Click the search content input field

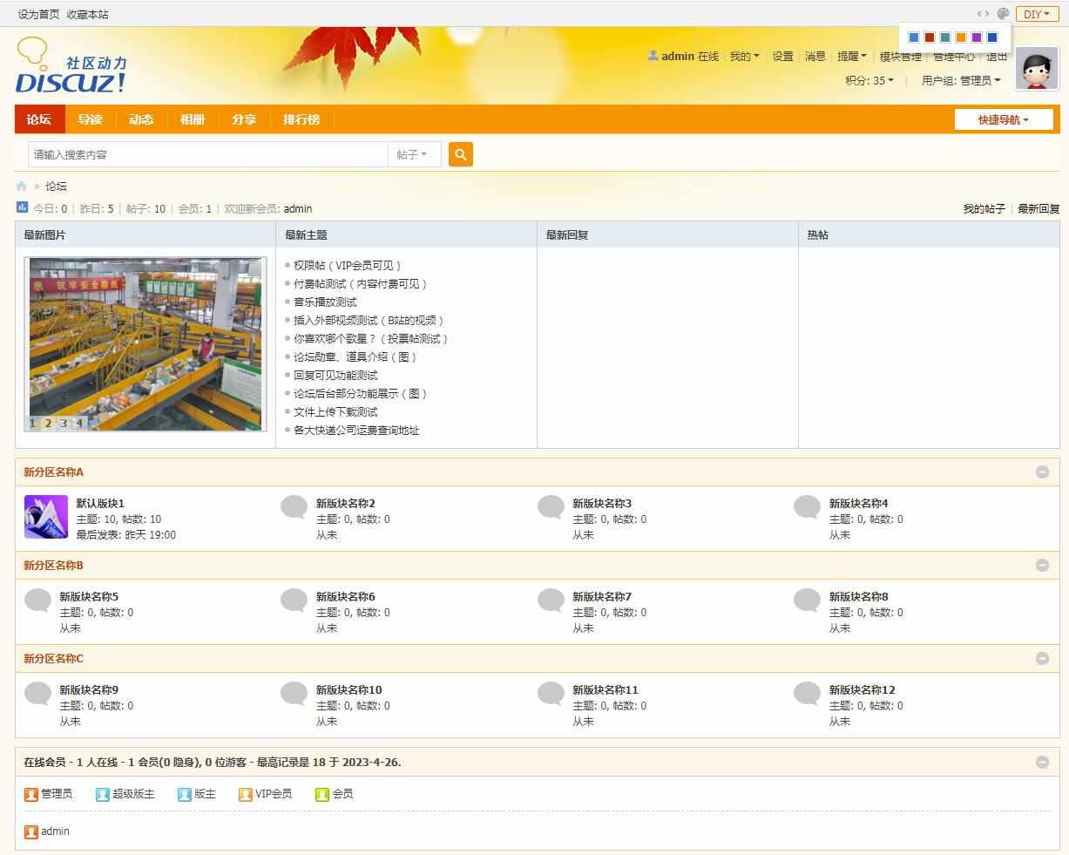point(208,154)
